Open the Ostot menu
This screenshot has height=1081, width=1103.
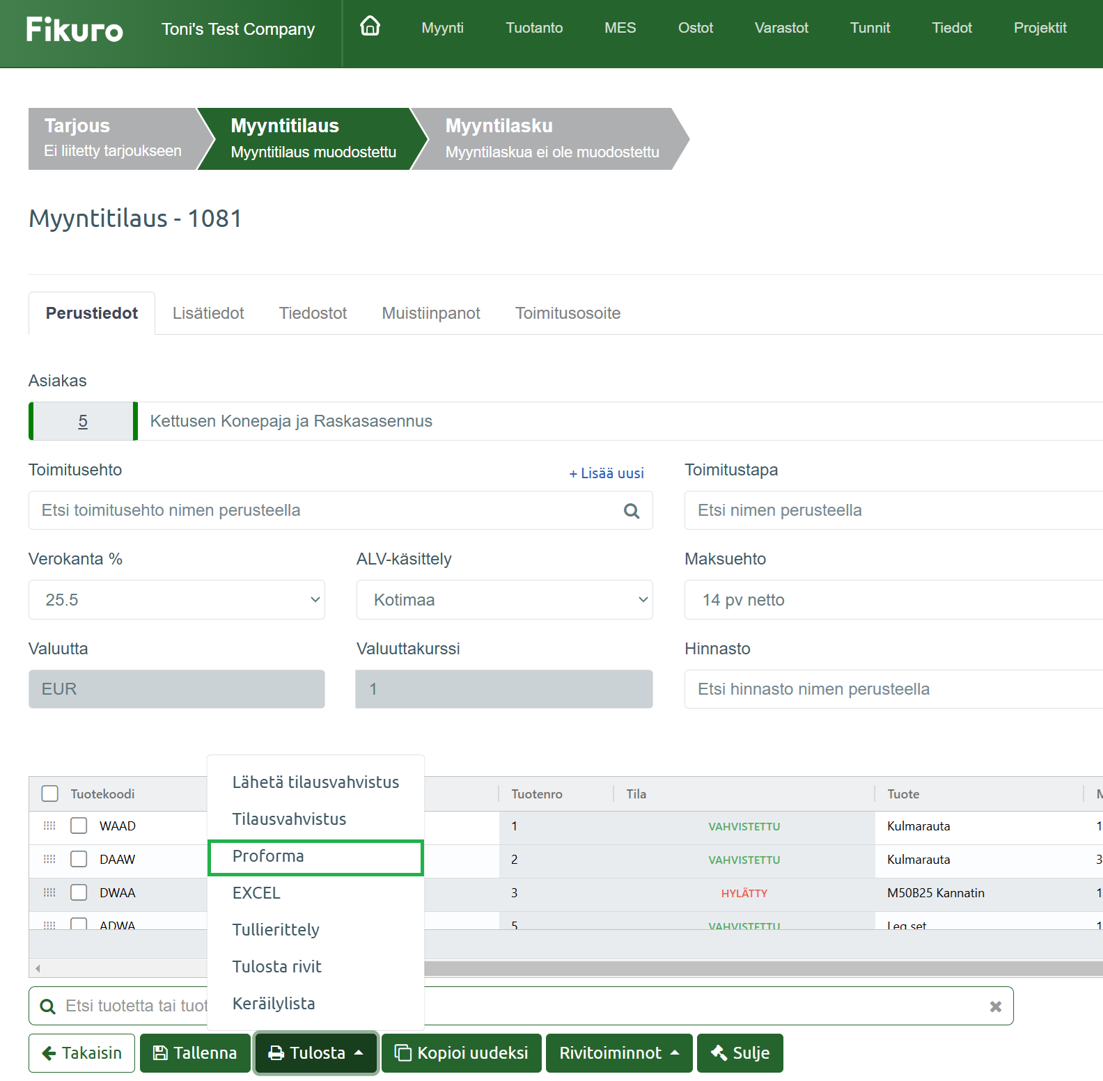click(x=696, y=28)
